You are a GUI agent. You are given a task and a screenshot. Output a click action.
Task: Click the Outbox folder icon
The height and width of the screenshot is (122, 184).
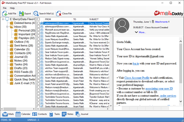[11, 42]
